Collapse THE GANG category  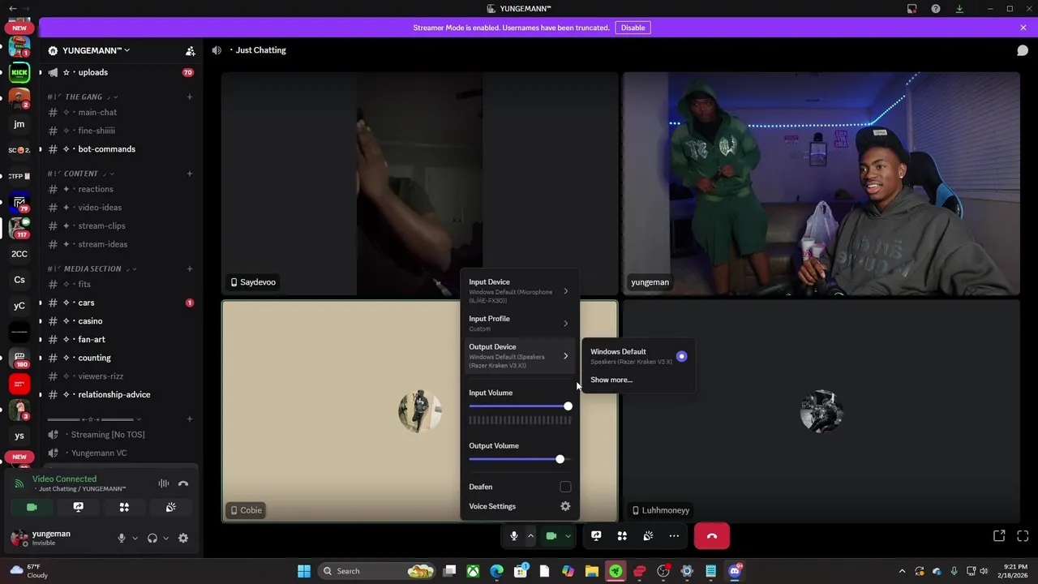click(84, 97)
